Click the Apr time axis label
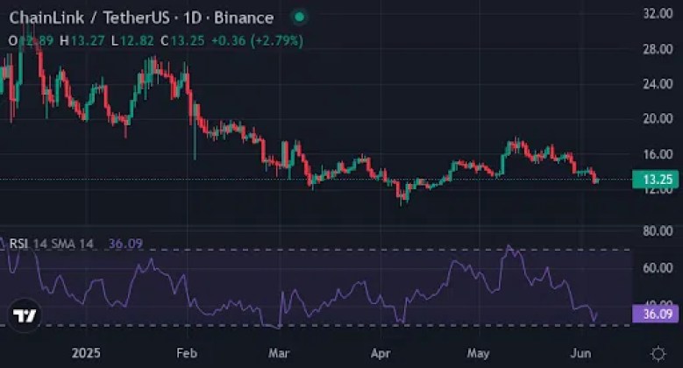Screen dimensions: 683x368 (x=379, y=352)
